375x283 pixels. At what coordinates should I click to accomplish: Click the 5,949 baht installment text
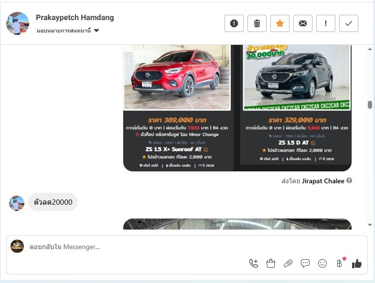coord(313,128)
